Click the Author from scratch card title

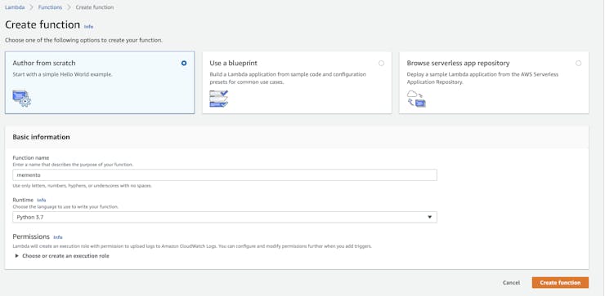[44, 63]
